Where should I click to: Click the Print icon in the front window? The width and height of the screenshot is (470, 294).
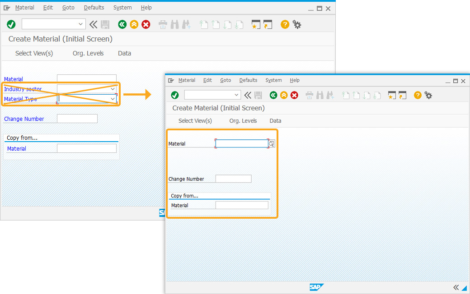tap(309, 96)
